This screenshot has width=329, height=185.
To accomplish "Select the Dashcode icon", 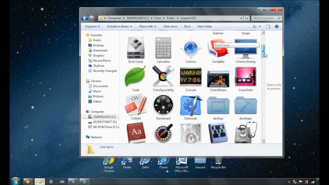I will click(191, 105).
